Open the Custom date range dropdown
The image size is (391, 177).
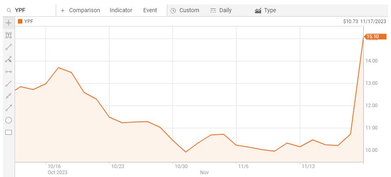pos(185,11)
